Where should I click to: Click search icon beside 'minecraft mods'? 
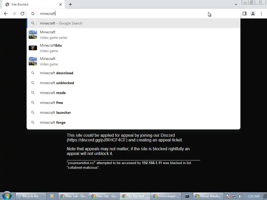point(33,93)
